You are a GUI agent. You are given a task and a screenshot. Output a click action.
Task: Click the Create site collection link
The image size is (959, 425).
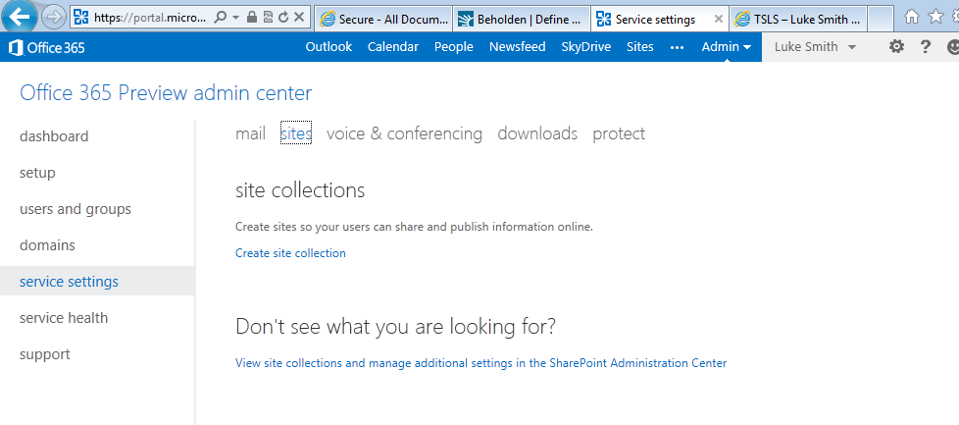tap(290, 253)
